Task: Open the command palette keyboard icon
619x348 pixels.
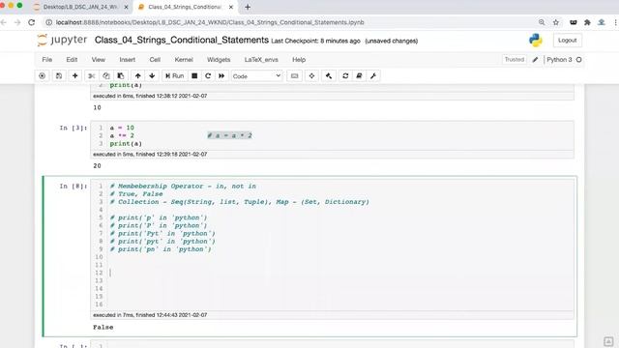Action: tap(294, 75)
